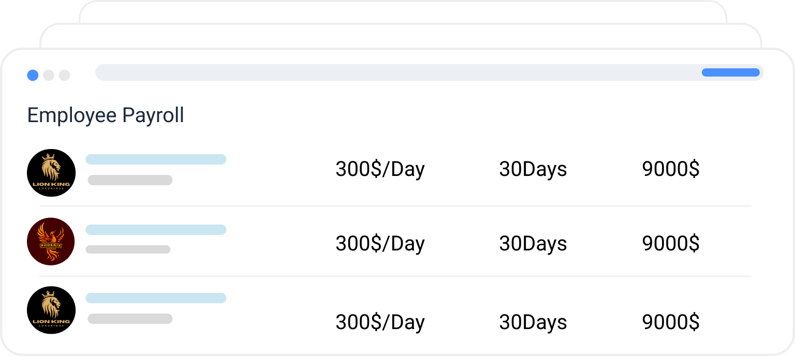The height and width of the screenshot is (356, 795).
Task: Click the rightmost gray window dot
Action: click(x=64, y=76)
